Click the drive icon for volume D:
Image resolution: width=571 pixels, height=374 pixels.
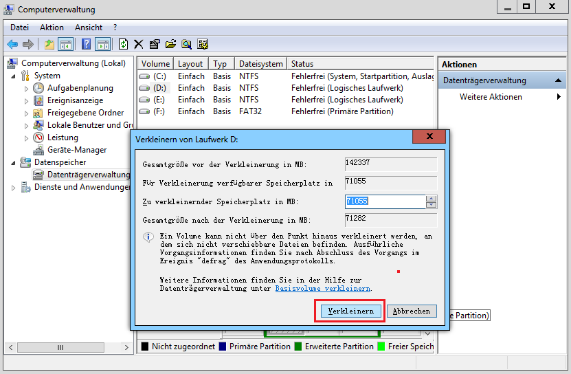tap(144, 88)
